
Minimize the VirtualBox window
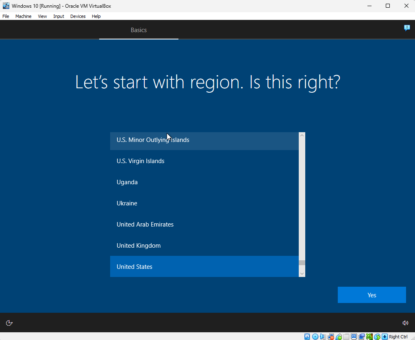[369, 6]
